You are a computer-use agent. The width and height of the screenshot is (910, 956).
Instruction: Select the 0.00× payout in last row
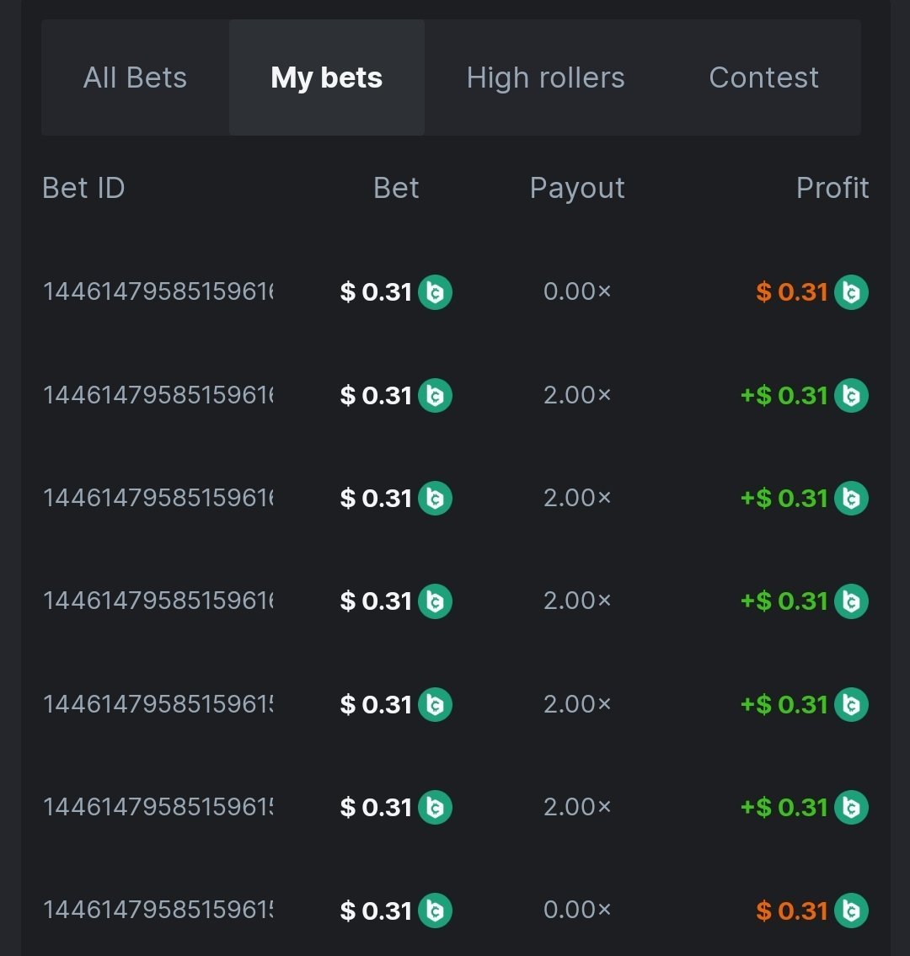(577, 911)
